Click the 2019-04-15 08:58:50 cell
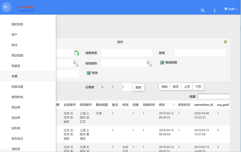 click(x=166, y=132)
